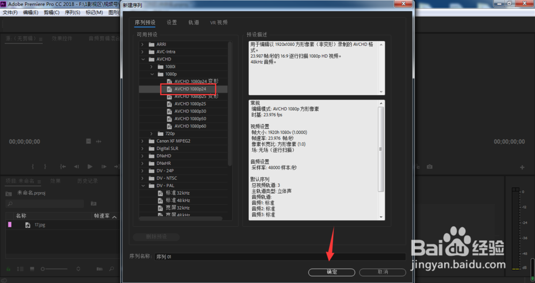Open the 序列预设 tab
Viewport: 535px width, 283px height.
pyautogui.click(x=145, y=22)
